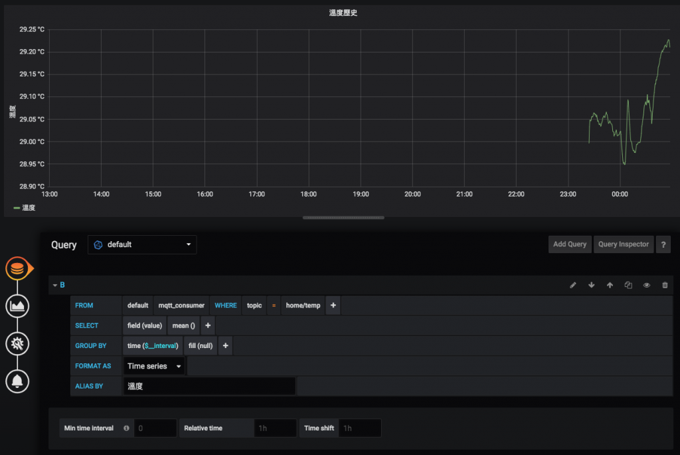Collapse query B with its arrow
The width and height of the screenshot is (680, 455).
coord(55,286)
